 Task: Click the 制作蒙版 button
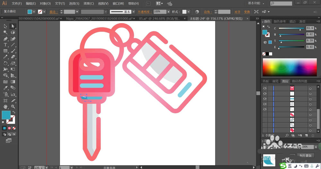click(x=306, y=156)
